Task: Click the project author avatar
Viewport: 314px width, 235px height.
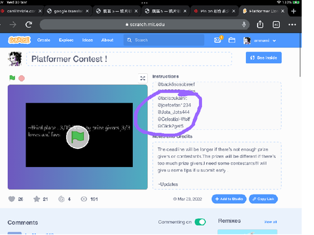Action: [15, 59]
